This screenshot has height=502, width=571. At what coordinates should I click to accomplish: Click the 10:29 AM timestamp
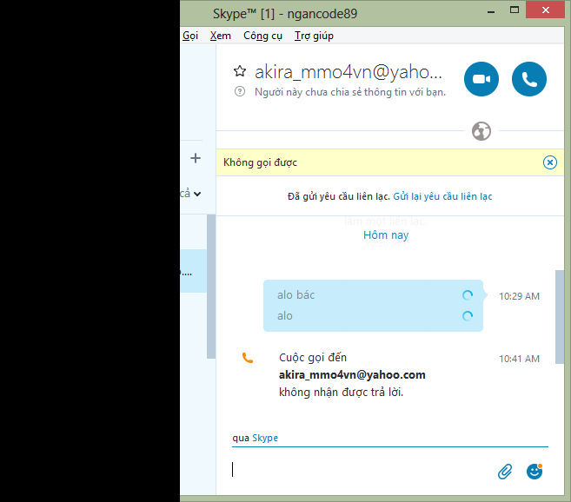pos(519,296)
